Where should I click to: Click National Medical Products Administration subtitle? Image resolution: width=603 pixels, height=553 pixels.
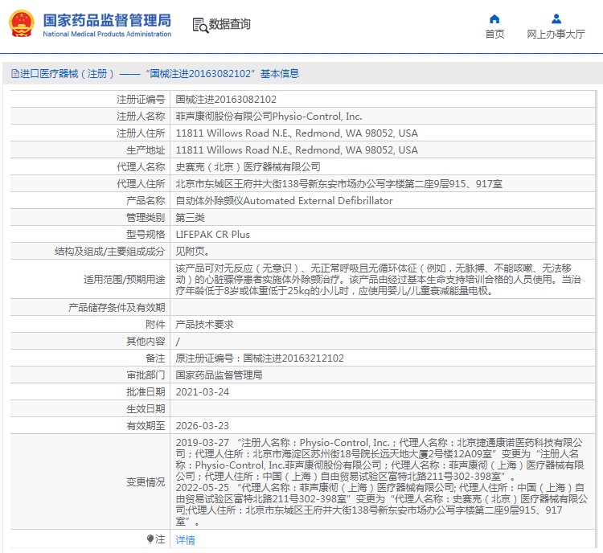point(107,34)
